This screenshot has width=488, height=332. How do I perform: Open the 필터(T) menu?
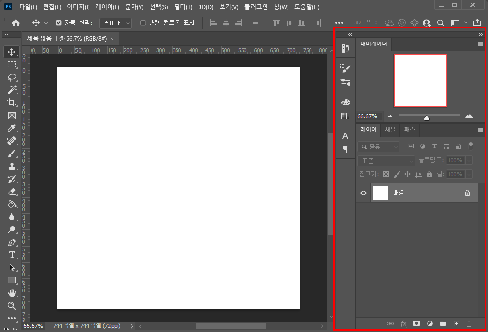(183, 7)
